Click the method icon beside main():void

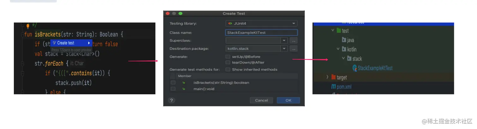coord(183,89)
